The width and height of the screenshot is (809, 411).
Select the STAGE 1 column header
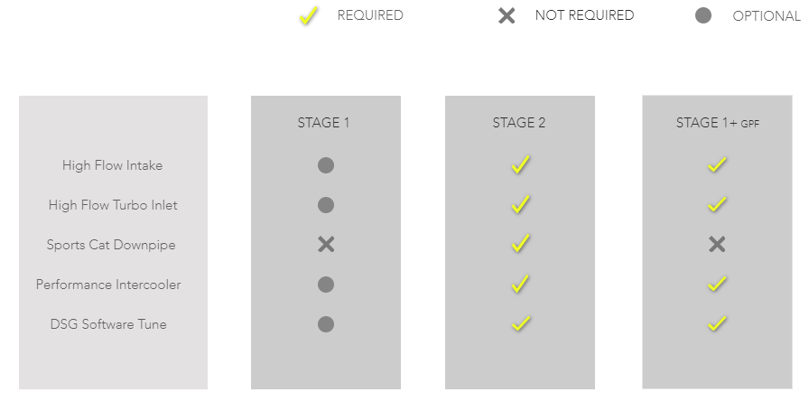tap(323, 123)
